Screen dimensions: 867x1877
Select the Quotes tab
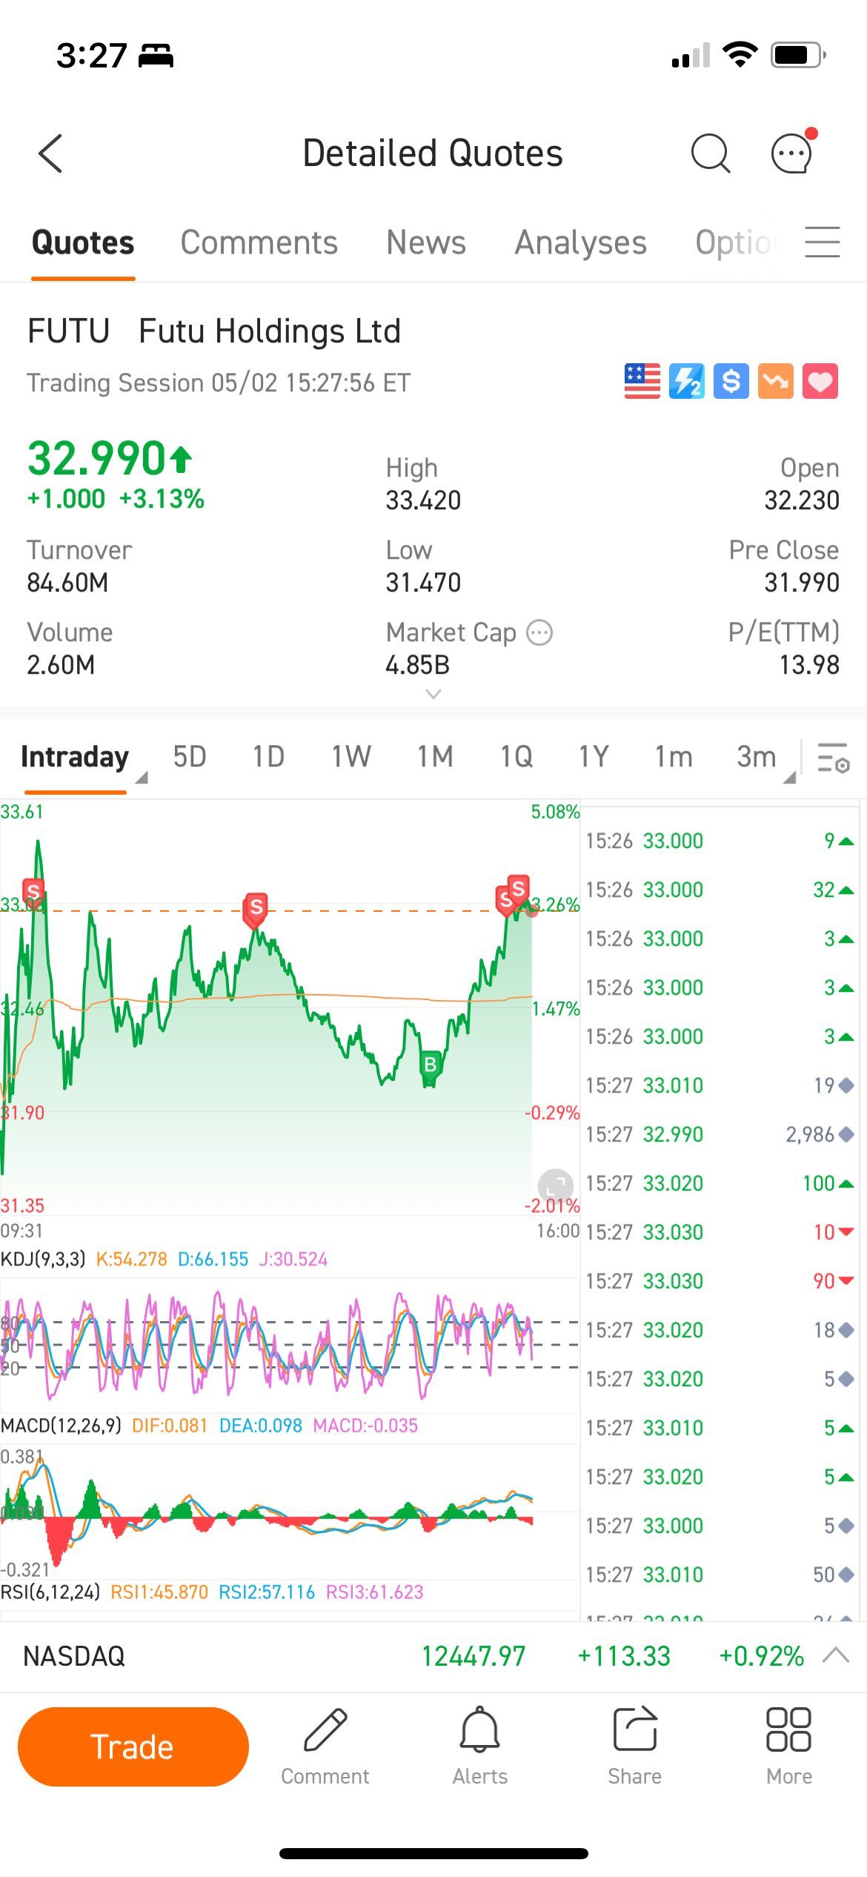(x=83, y=242)
